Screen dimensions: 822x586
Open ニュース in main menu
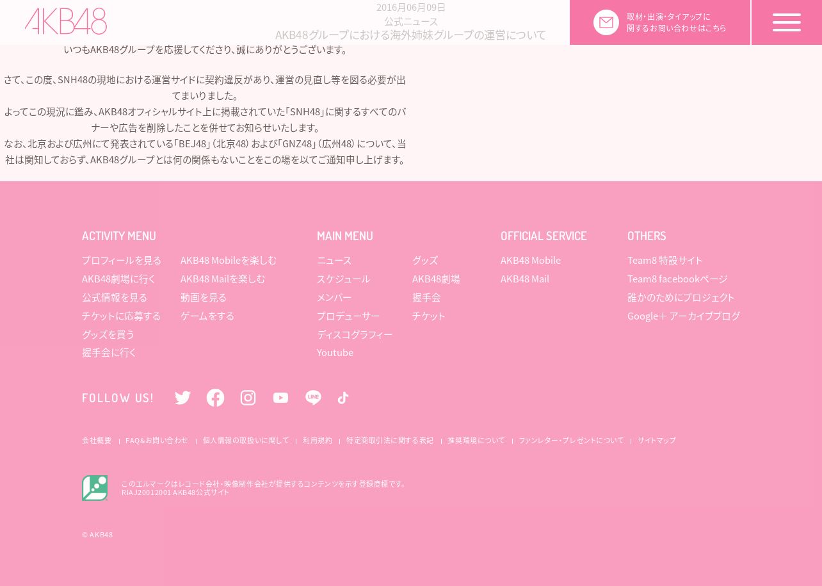334,260
